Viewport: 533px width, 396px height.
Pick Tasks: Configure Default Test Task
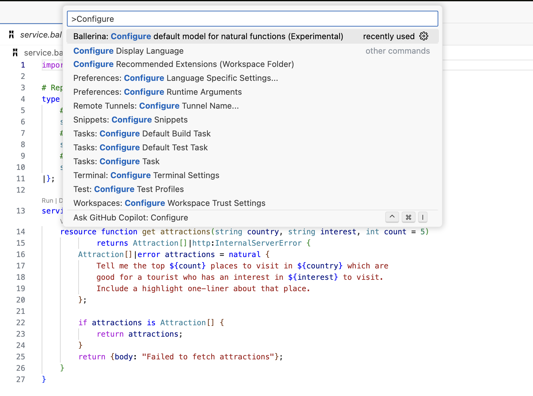(252, 147)
